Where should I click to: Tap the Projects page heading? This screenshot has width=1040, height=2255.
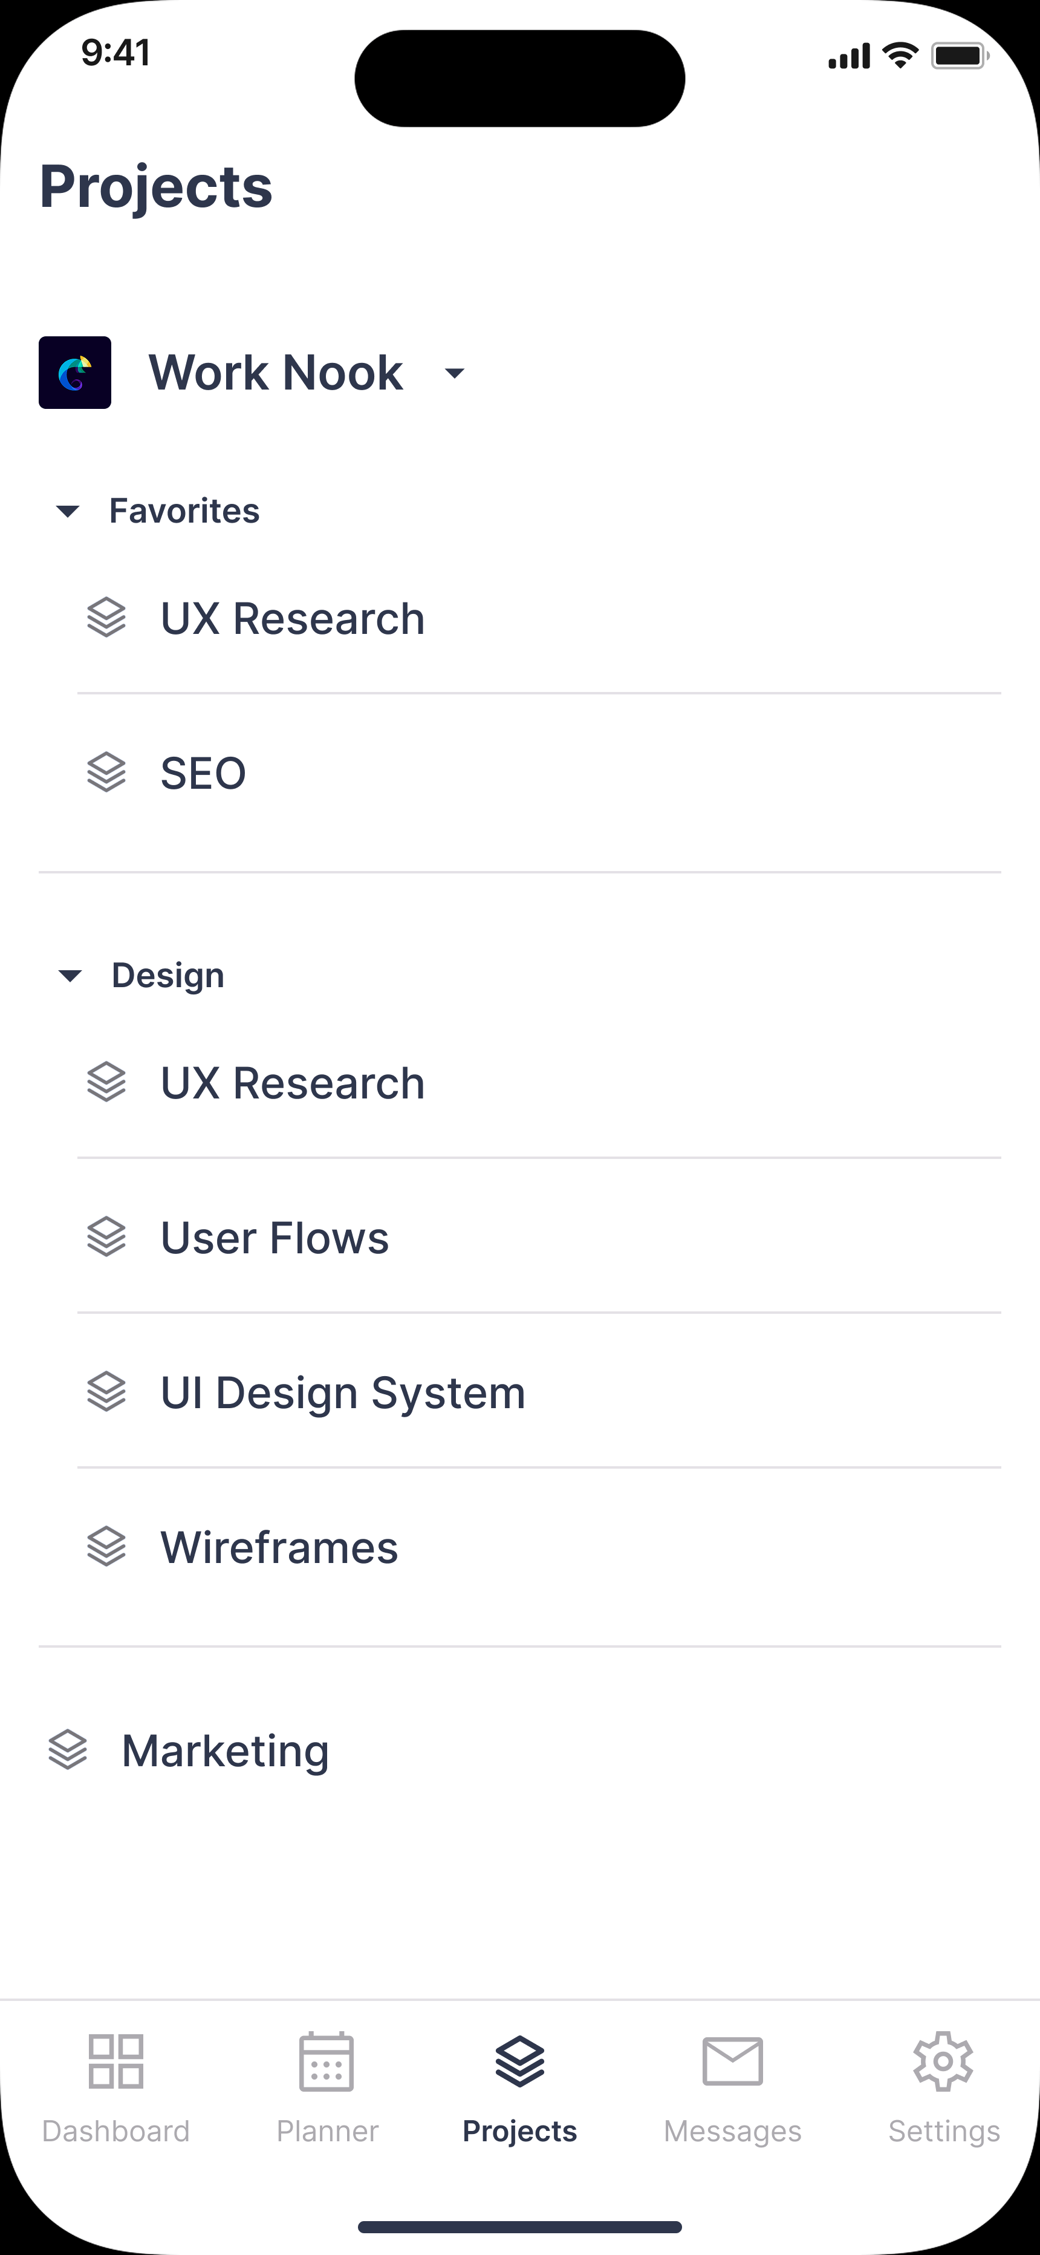point(156,186)
